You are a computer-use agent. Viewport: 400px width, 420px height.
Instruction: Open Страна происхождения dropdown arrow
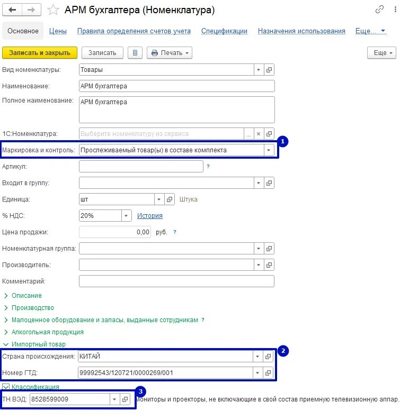pyautogui.click(x=257, y=357)
